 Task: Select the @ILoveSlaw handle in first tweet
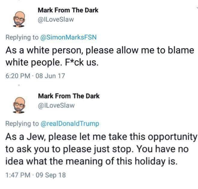pyautogui.click(x=56, y=20)
